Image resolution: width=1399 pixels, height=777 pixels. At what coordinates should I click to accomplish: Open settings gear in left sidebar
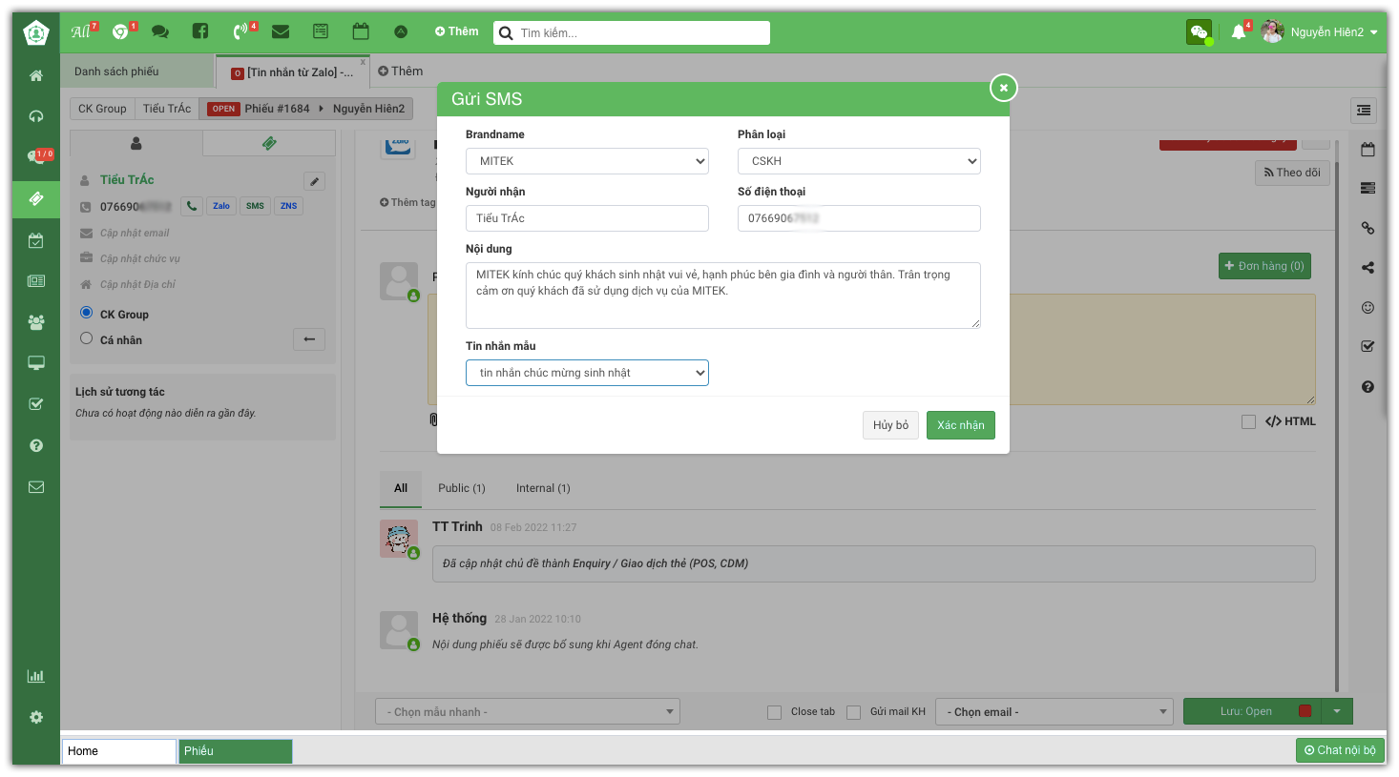coord(36,717)
